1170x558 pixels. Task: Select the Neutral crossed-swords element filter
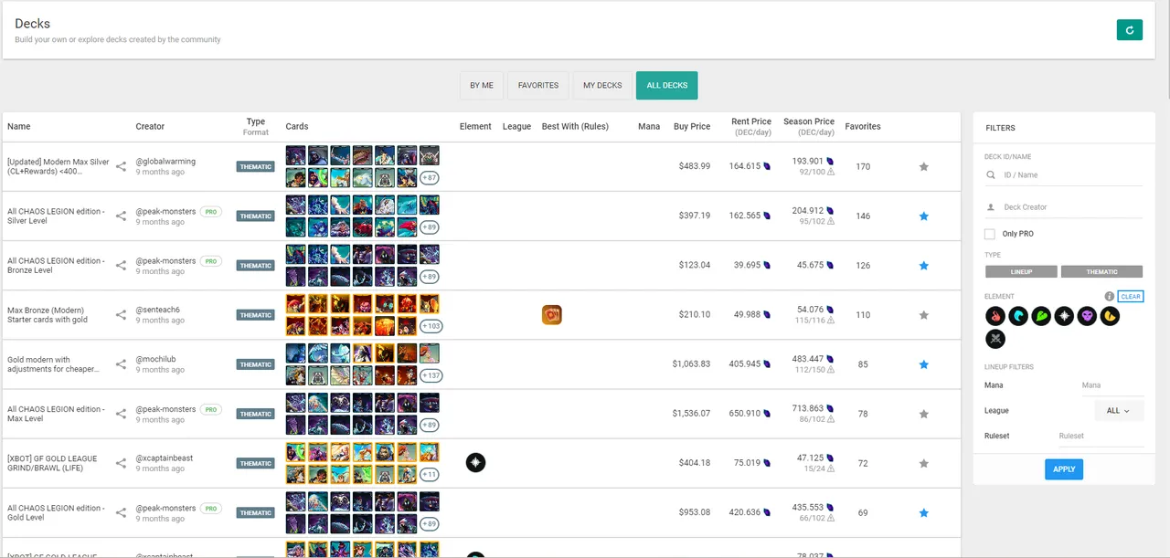tap(995, 339)
